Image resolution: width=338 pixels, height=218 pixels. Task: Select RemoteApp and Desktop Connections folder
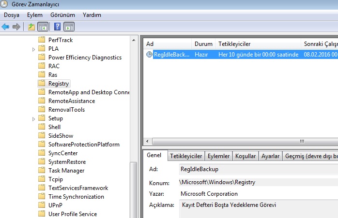click(89, 92)
